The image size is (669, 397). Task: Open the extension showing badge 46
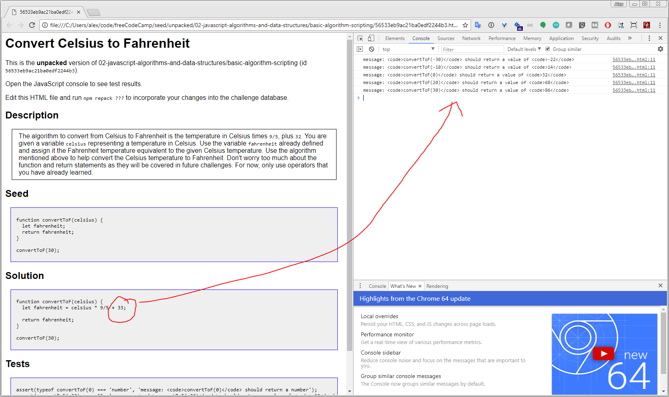(x=518, y=26)
